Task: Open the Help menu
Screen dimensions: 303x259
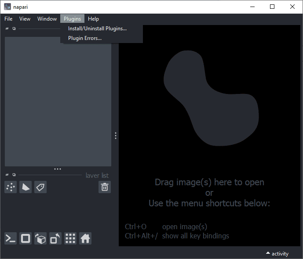Action: coord(93,19)
